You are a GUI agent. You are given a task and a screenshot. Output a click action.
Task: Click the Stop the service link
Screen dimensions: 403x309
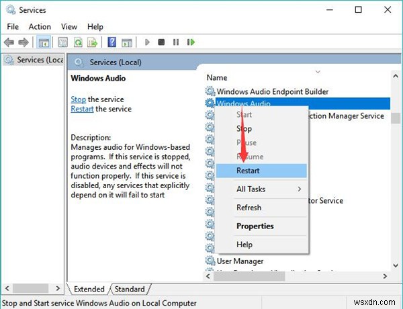click(x=79, y=99)
